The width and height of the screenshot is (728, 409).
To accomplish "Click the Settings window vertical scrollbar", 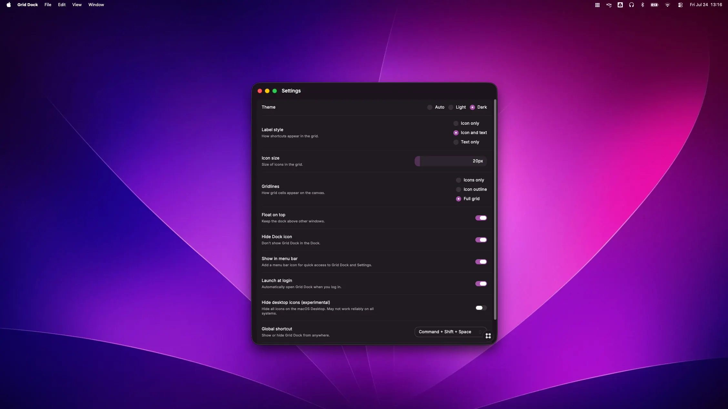I will (495, 210).
